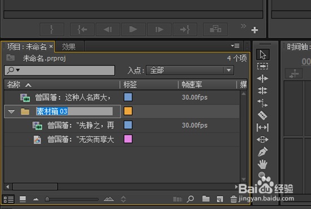The width and height of the screenshot is (311, 209).
Task: Collapse the 素材箱 03 bin triangle
Action: [x=11, y=111]
